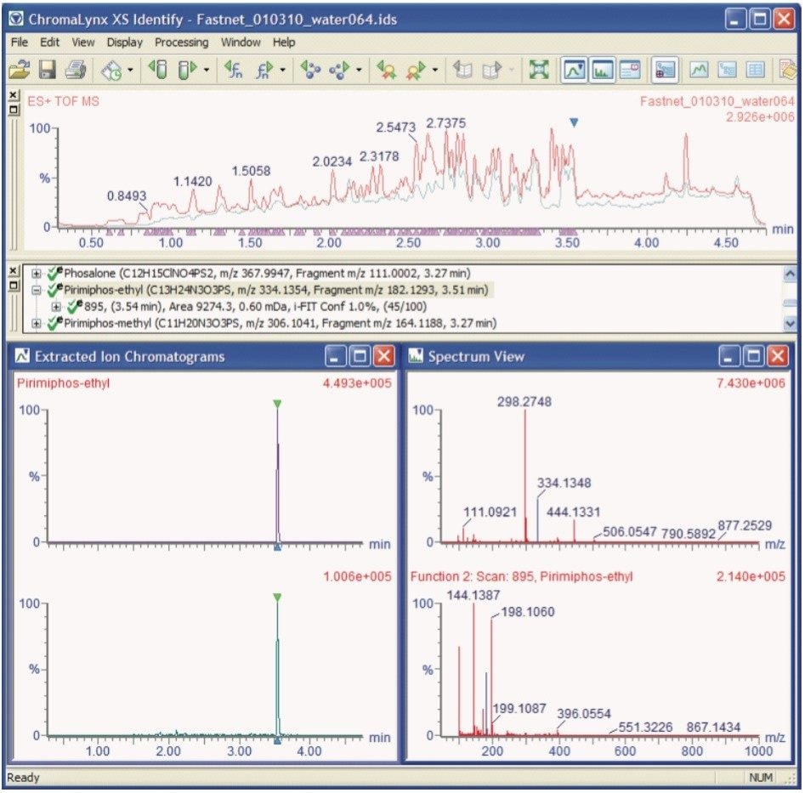
Task: Go to next sample vial
Action: 187,70
